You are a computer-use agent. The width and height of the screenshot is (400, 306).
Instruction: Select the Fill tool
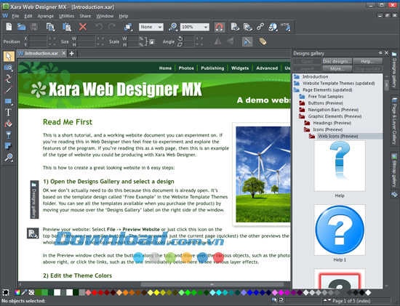9,124
